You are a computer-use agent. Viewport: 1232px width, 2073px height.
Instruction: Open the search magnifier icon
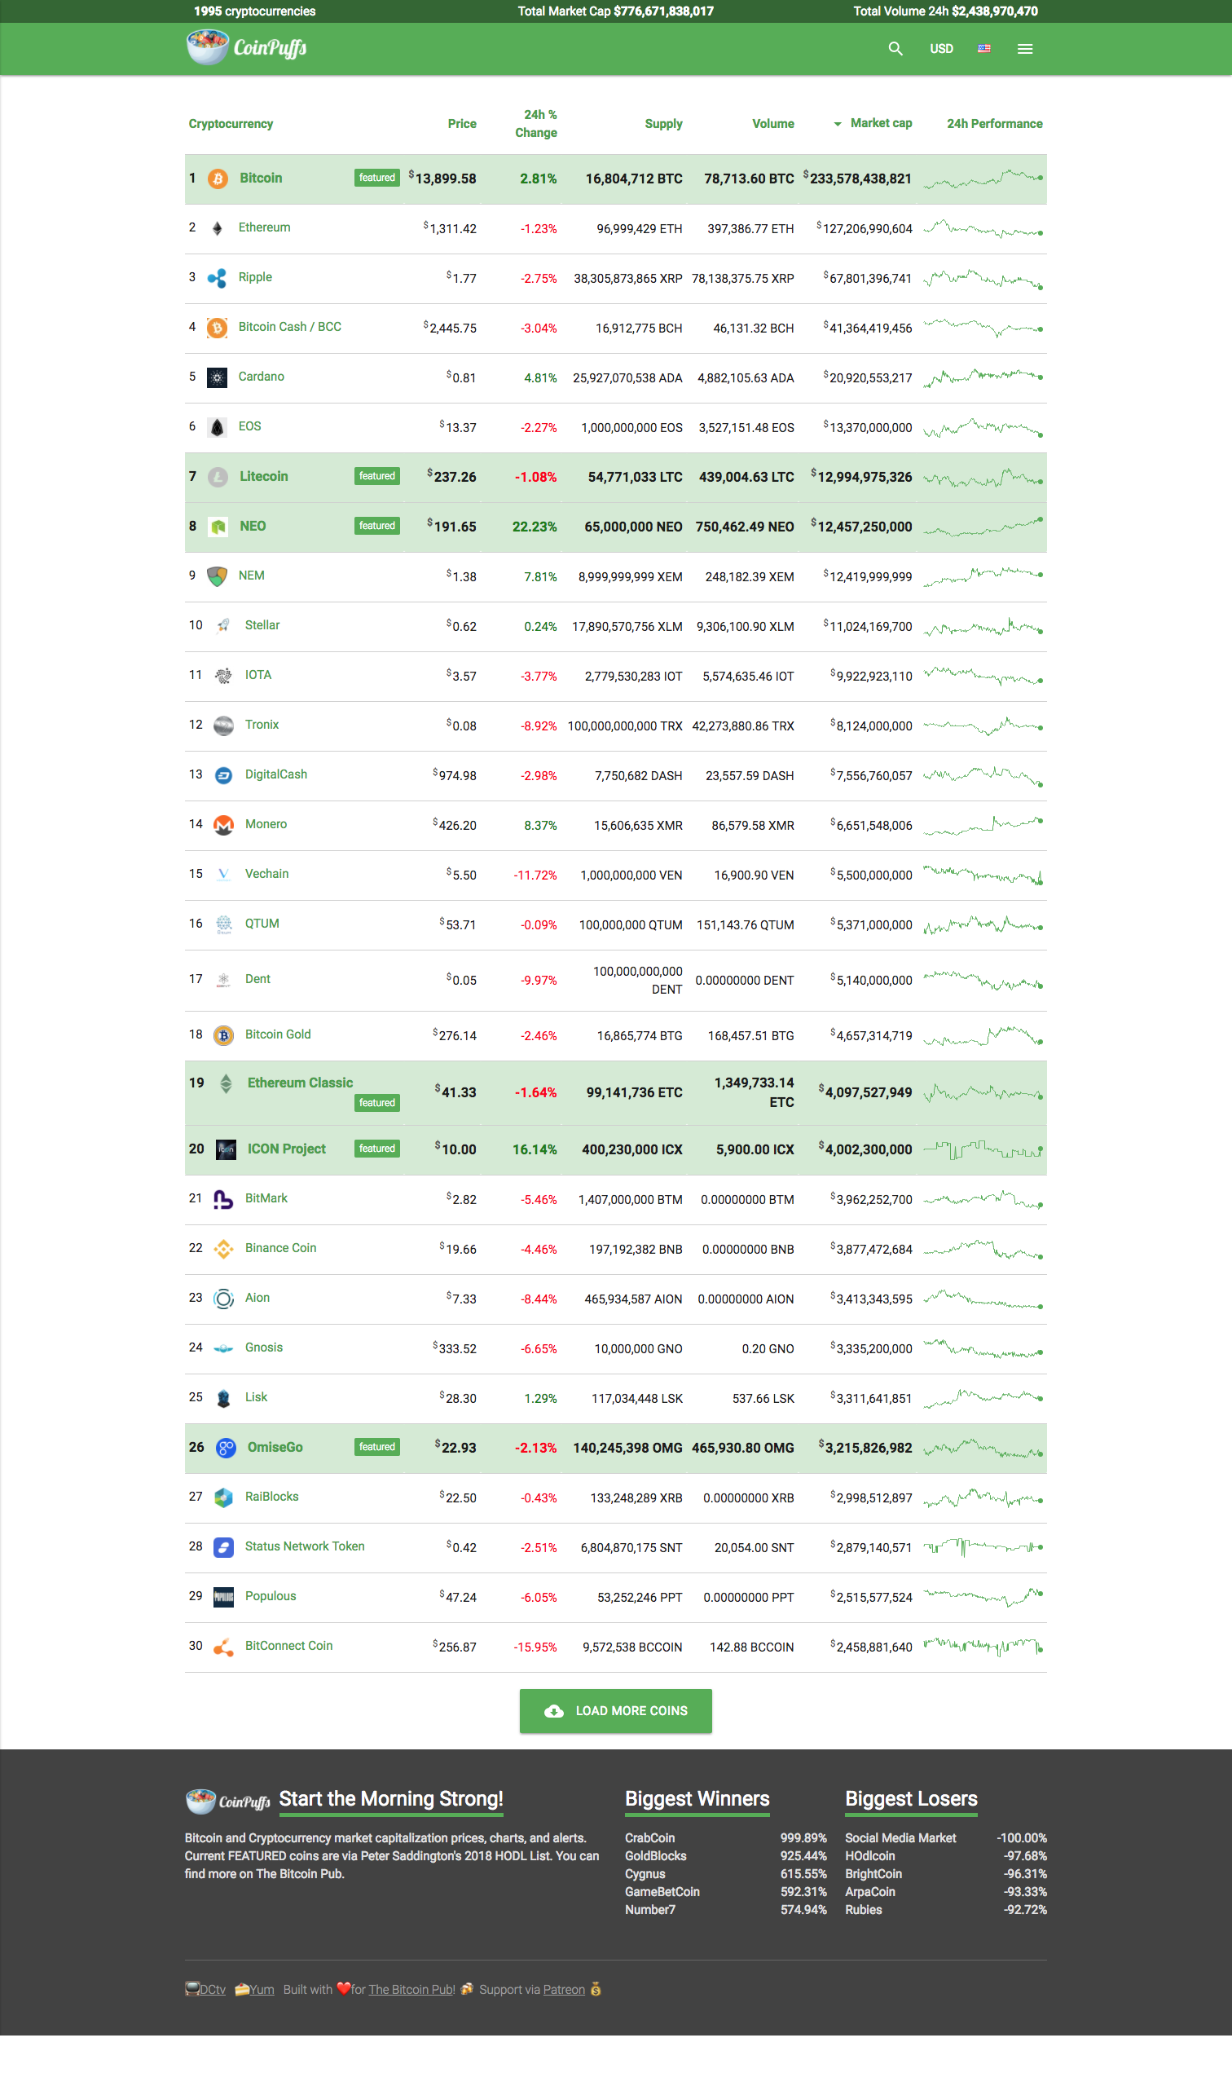(x=895, y=49)
